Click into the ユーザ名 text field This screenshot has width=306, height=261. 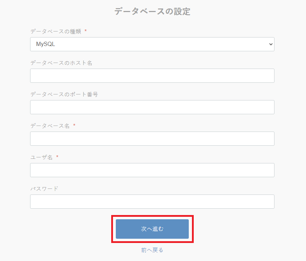[x=152, y=170]
